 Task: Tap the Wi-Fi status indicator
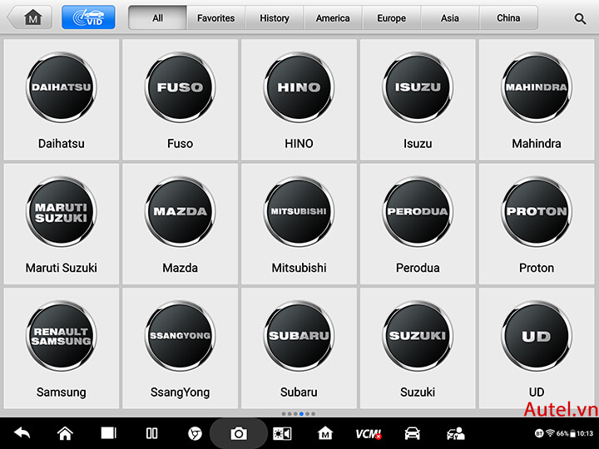coord(550,433)
